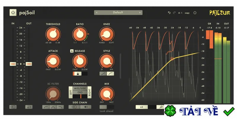The image size is (237, 119).
Task: Listen to side chain speaker icon
Action: [86, 107]
